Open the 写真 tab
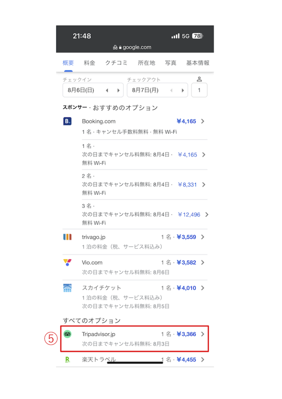282x399 pixels. coord(171,63)
